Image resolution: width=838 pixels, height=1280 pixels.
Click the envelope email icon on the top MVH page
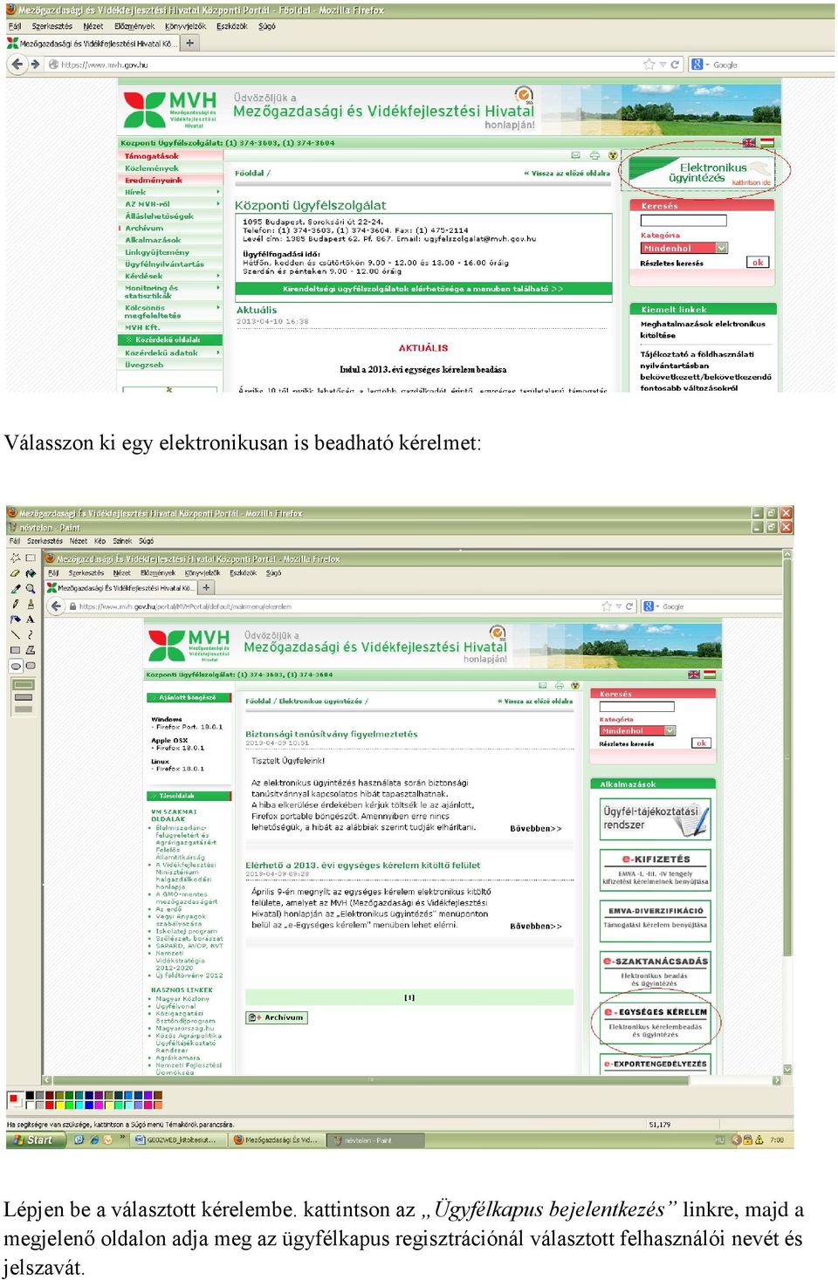pyautogui.click(x=576, y=155)
